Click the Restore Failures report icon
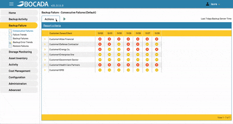Screen dimensions: 233x124 10,46
